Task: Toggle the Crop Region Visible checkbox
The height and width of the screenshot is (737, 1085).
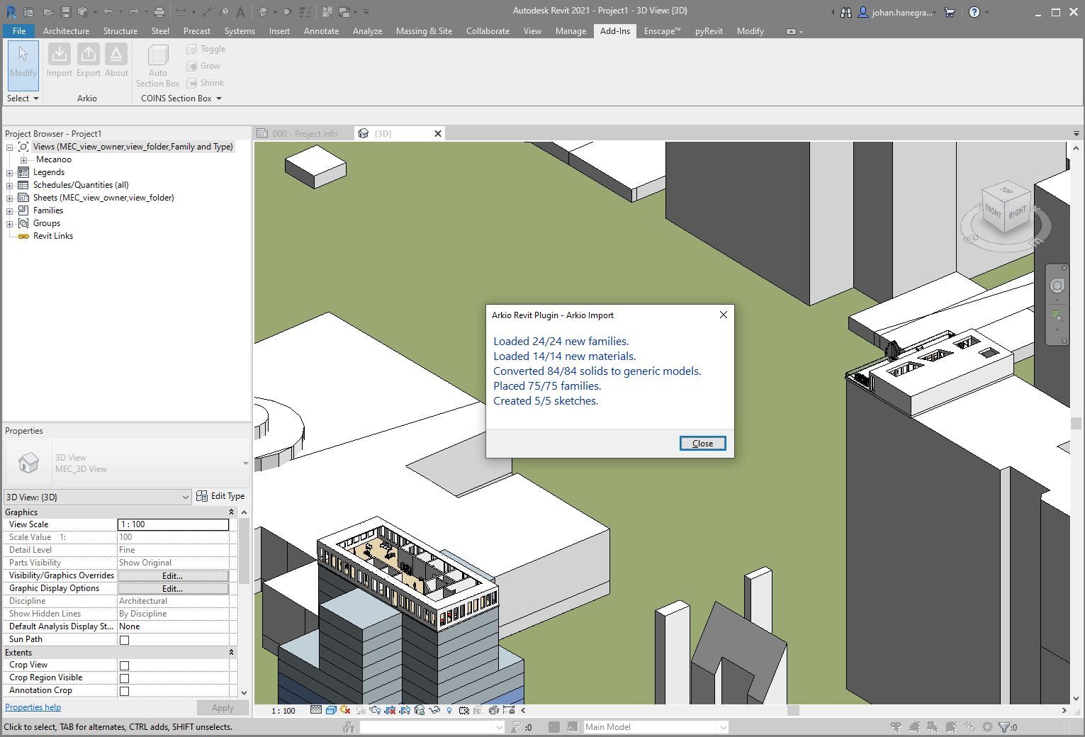Action: [x=125, y=678]
